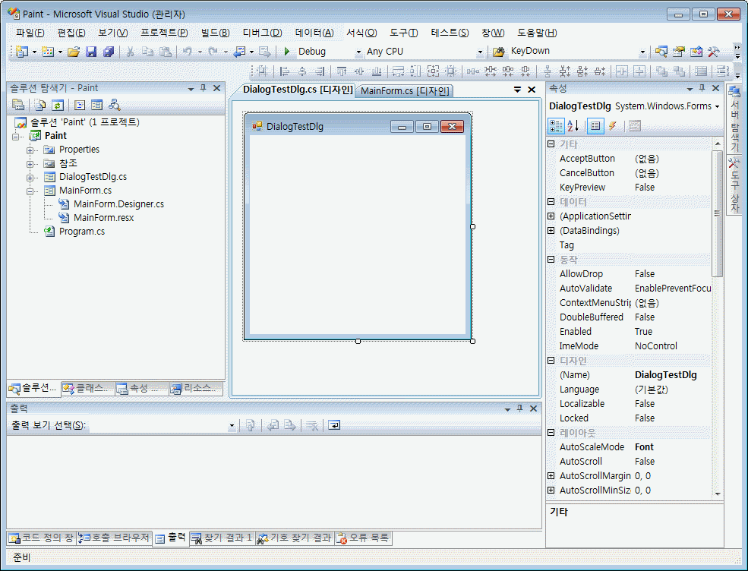Select MainForm.Designer.cs file
The height and width of the screenshot is (571, 748).
coord(118,204)
